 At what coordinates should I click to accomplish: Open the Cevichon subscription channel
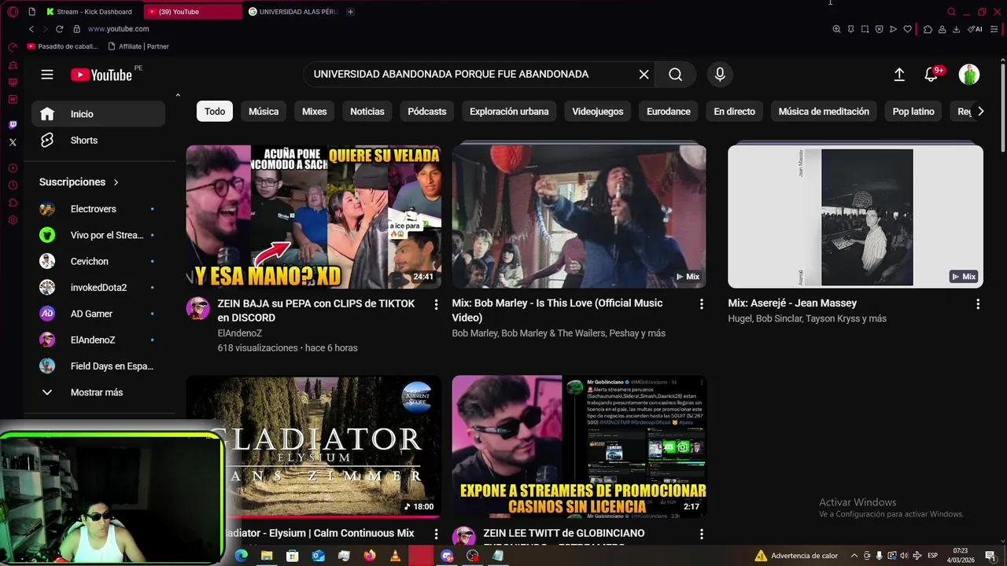98,261
